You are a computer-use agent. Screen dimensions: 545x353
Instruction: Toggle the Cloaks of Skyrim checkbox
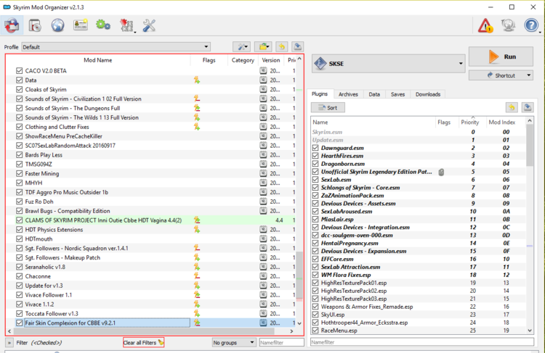(20, 89)
